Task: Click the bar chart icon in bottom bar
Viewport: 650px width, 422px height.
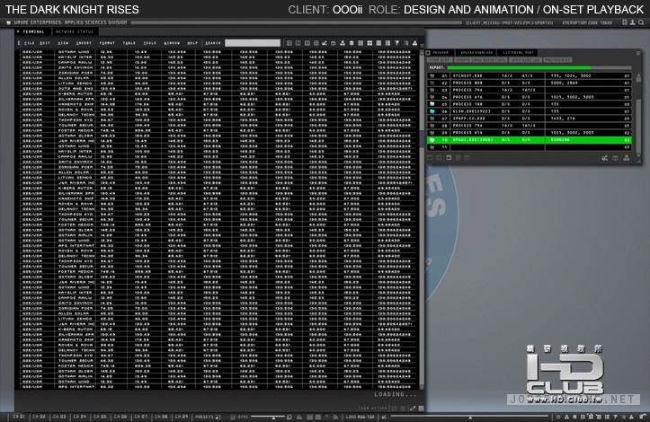Action: pos(299,417)
